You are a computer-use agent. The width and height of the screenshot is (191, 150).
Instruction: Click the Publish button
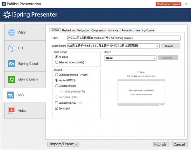point(160,145)
